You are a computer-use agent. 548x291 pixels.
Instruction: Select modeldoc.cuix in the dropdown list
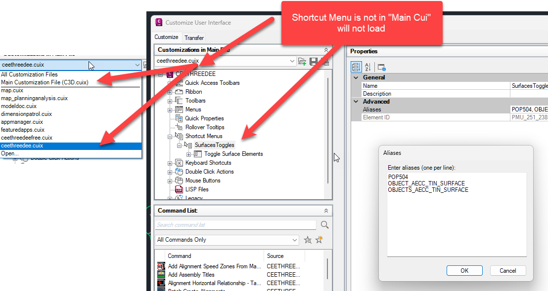(x=71, y=106)
